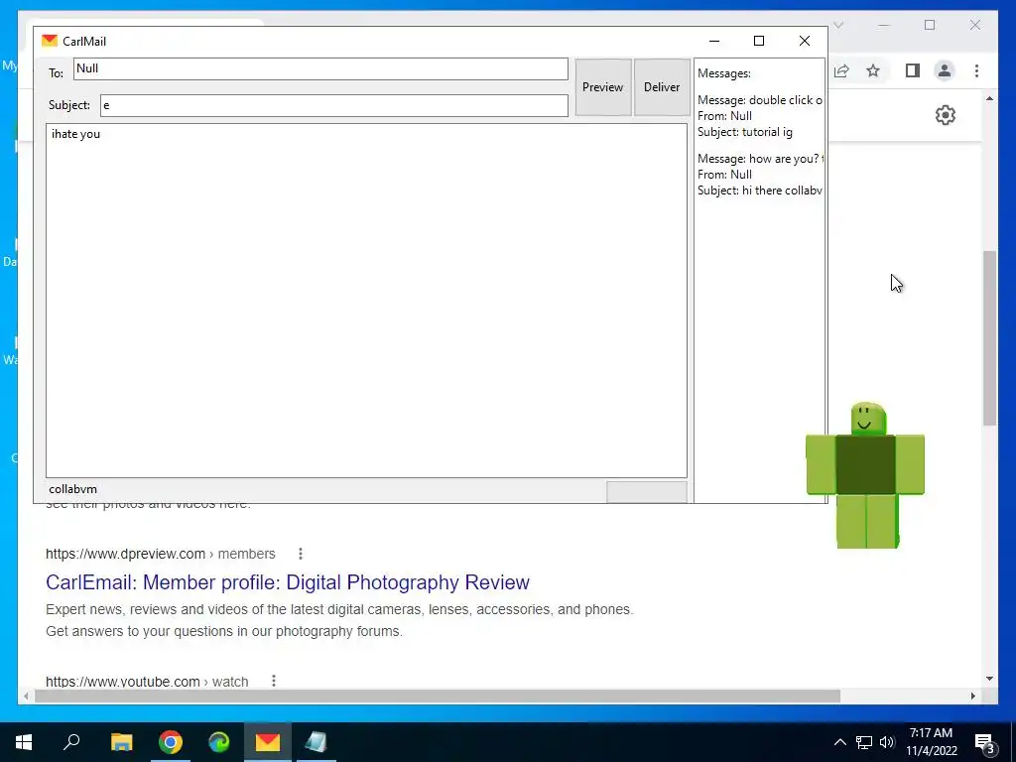
Task: Open the Chrome tab search chevron
Action: [x=838, y=25]
